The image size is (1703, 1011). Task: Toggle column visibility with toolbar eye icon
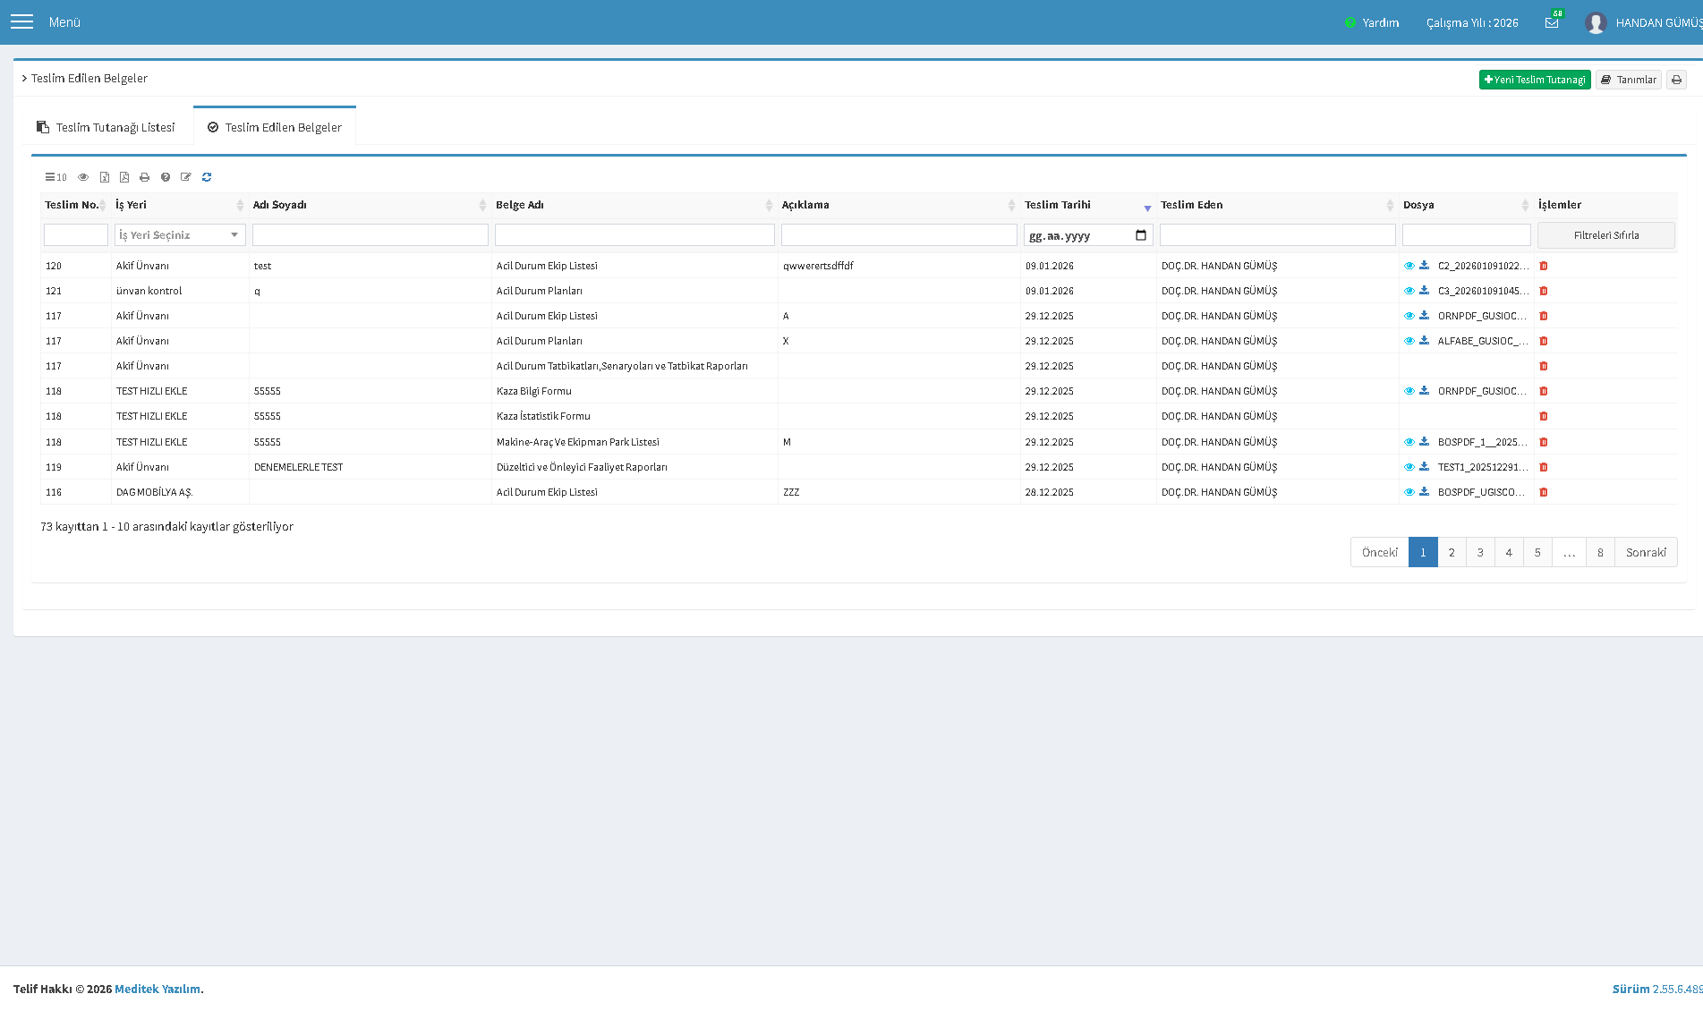[83, 177]
